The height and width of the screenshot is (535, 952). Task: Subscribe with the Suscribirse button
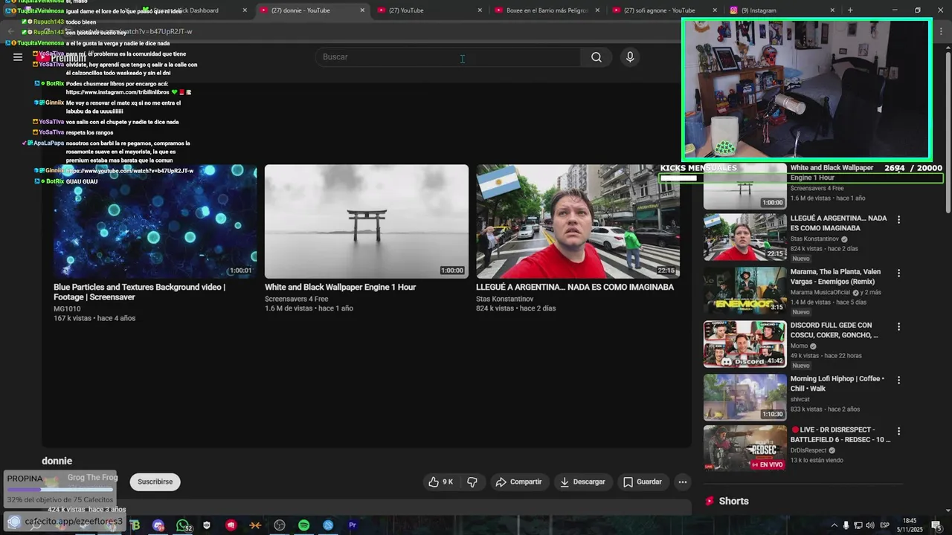[155, 482]
